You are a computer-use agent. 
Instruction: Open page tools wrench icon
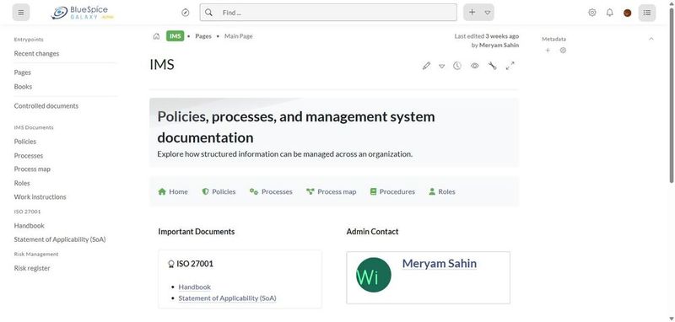[x=493, y=66]
